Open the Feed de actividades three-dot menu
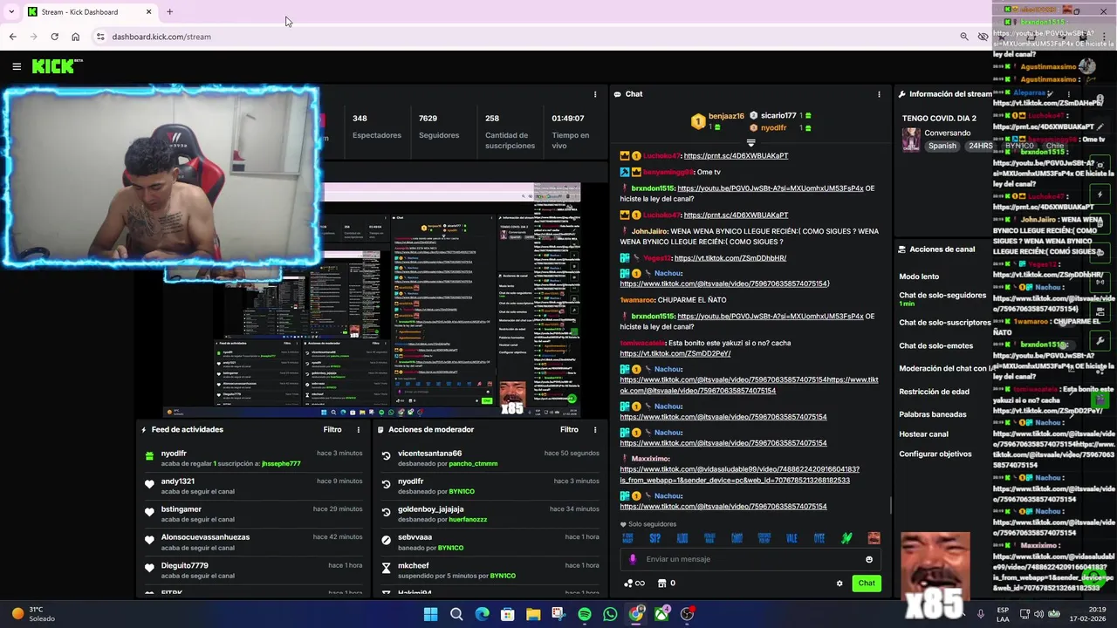The image size is (1117, 628). click(358, 429)
